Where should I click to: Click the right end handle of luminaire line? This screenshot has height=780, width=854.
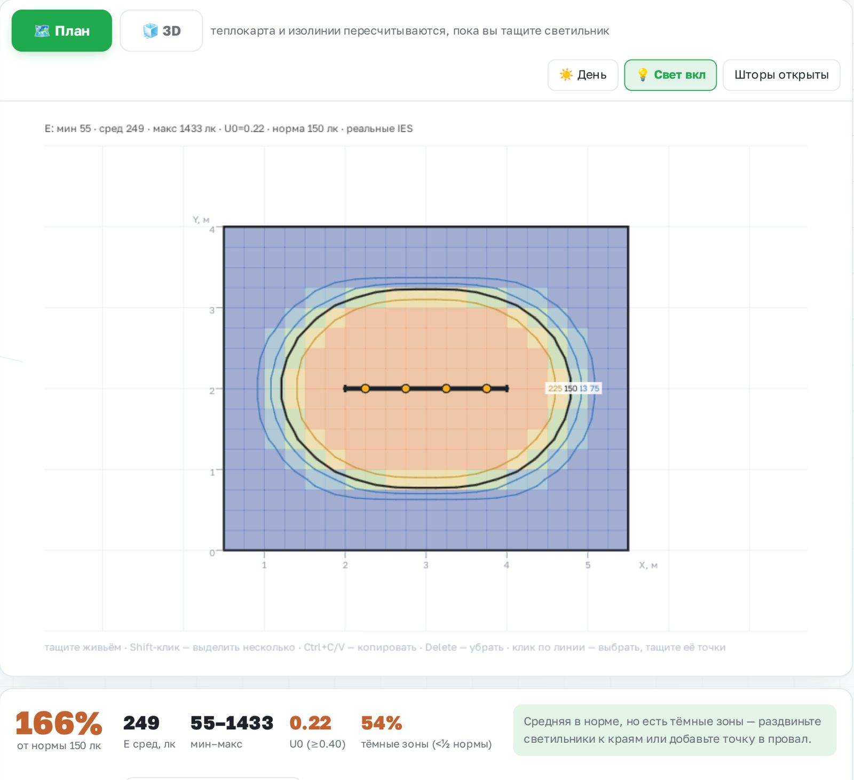coord(507,389)
